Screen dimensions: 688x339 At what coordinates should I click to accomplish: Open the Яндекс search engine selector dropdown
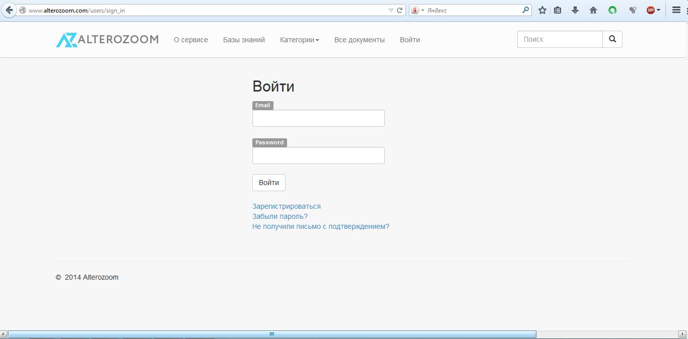pos(418,10)
